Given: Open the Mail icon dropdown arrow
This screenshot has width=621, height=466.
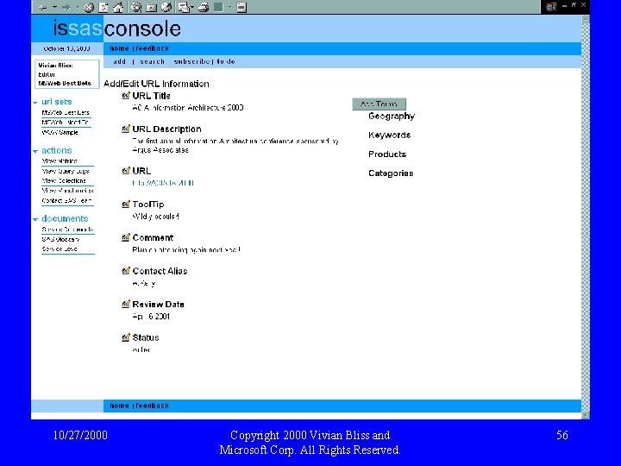Looking at the screenshot, I should point(192,7).
